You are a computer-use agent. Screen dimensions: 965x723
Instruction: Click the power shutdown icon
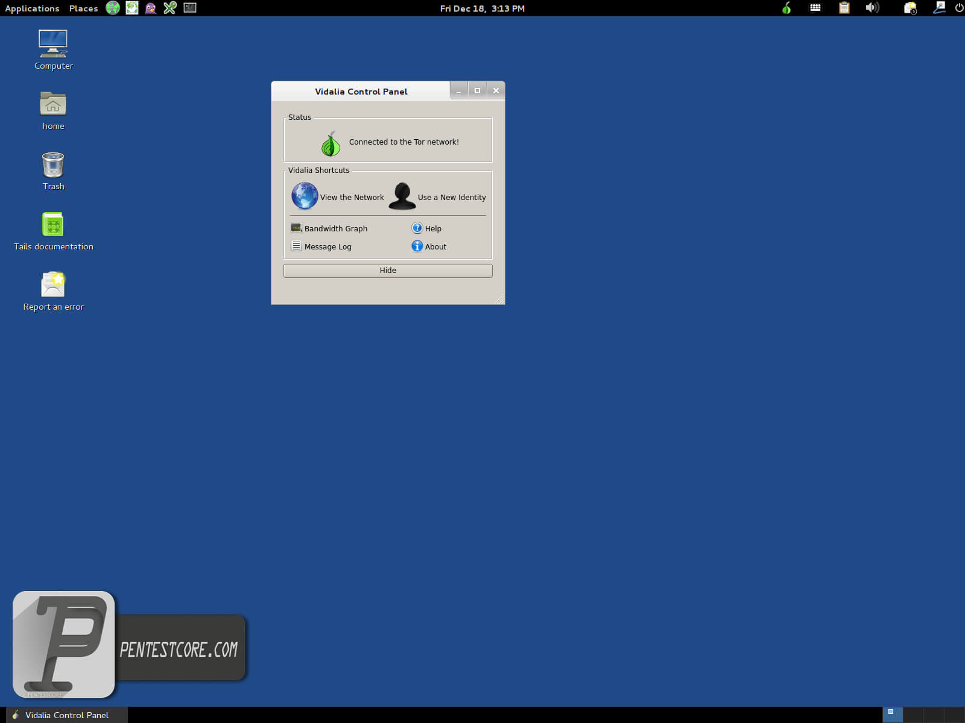(960, 8)
